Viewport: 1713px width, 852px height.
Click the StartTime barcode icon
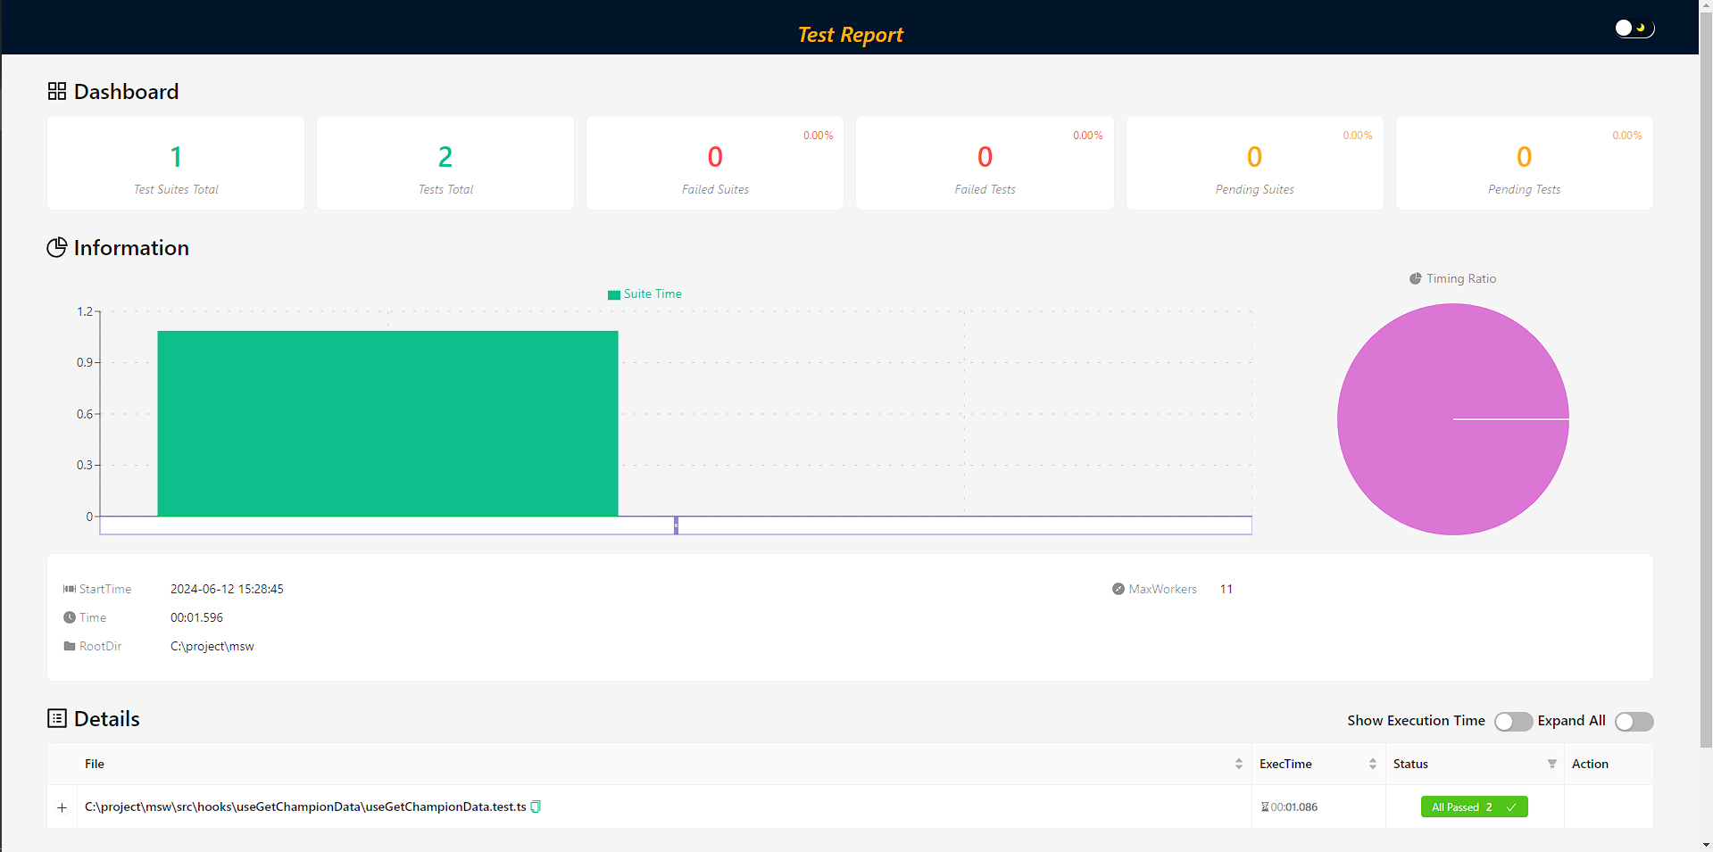point(70,589)
